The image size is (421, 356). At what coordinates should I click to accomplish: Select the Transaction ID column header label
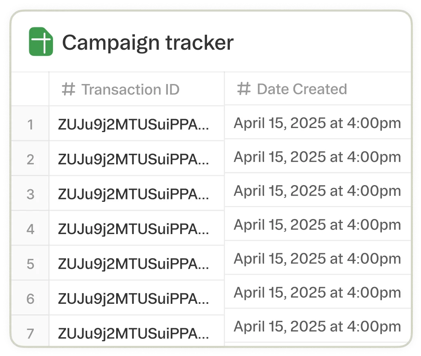[130, 89]
